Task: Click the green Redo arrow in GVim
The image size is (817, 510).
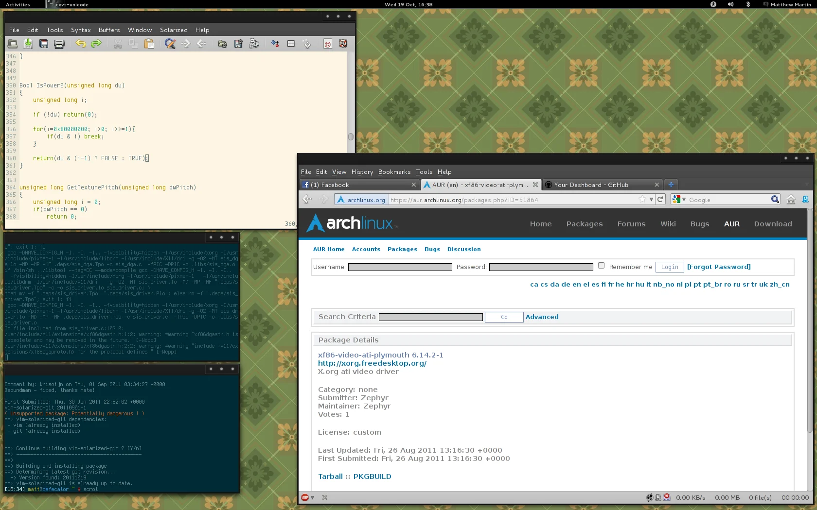Action: pyautogui.click(x=96, y=44)
